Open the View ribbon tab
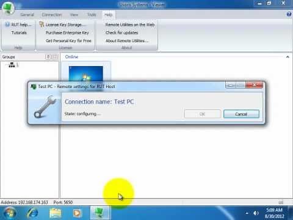 coord(74,15)
